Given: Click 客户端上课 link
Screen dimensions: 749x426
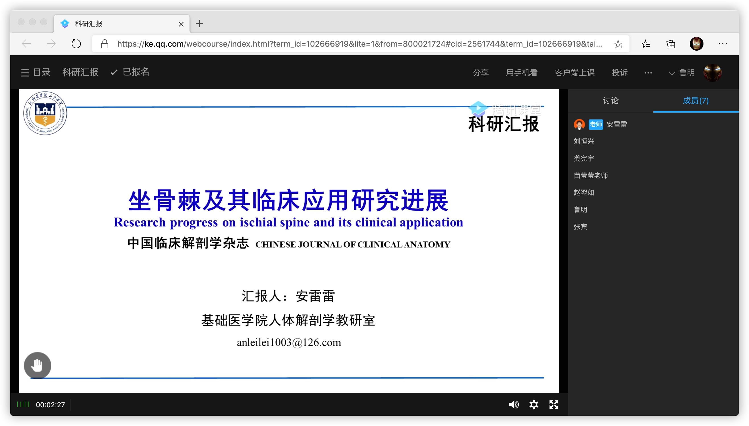Looking at the screenshot, I should point(575,73).
